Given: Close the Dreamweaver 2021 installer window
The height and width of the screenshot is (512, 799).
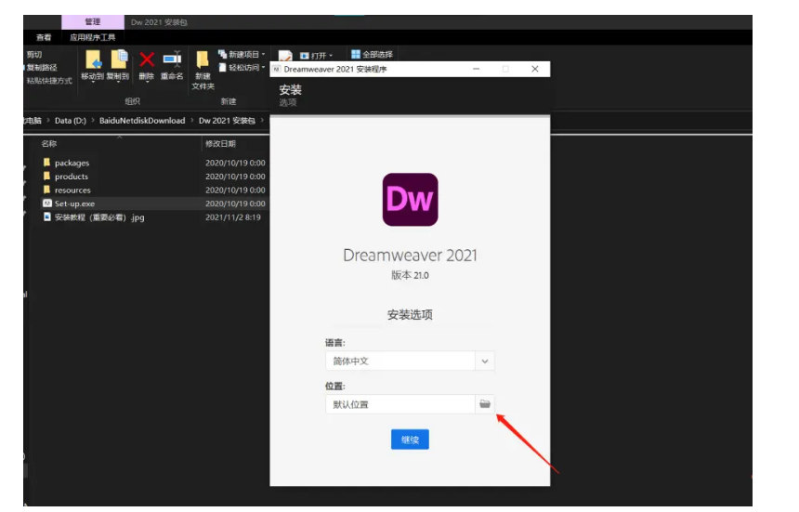Looking at the screenshot, I should (x=534, y=69).
